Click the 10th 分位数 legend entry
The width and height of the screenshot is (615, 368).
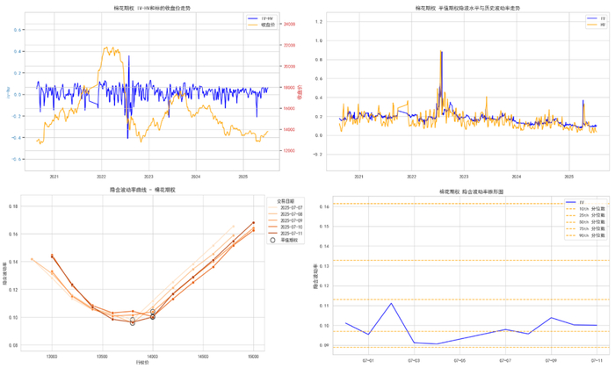click(x=585, y=209)
